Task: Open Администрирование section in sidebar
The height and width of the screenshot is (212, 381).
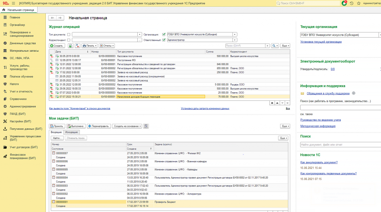Action: [23, 106]
